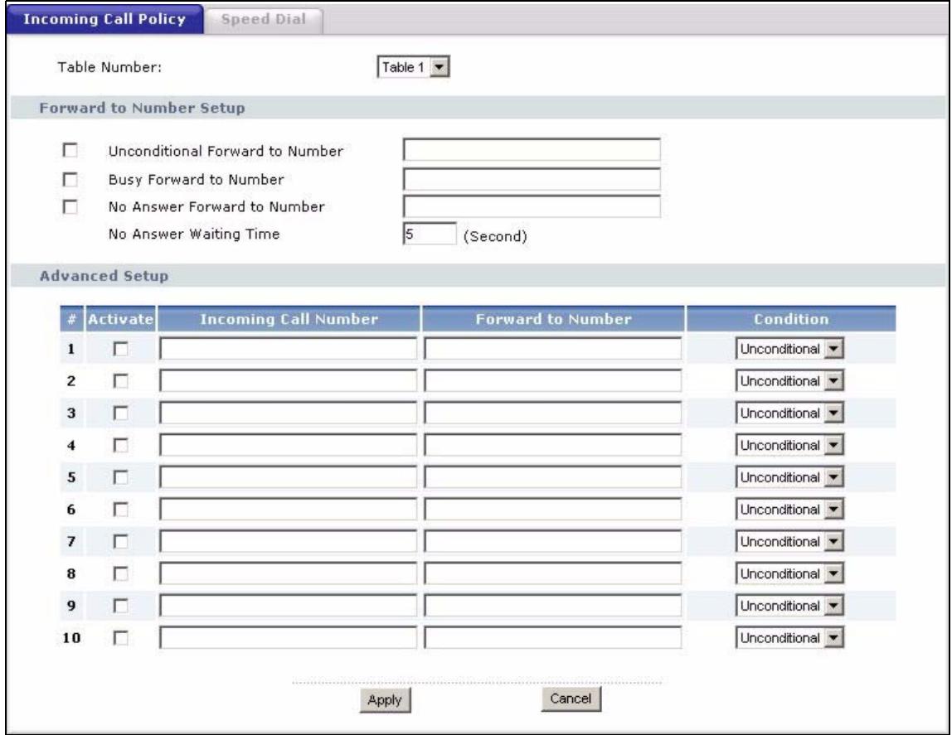Open Condition dropdown for row 2
Viewport: 952px width, 735px height.
pos(789,381)
